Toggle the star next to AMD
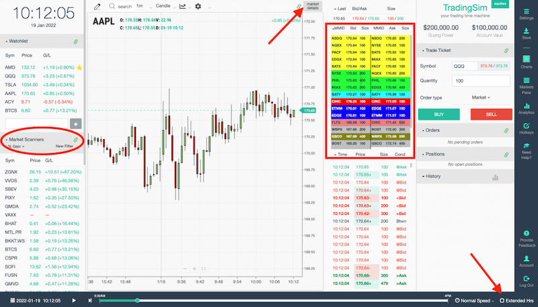This screenshot has height=307, width=538. pos(79,68)
